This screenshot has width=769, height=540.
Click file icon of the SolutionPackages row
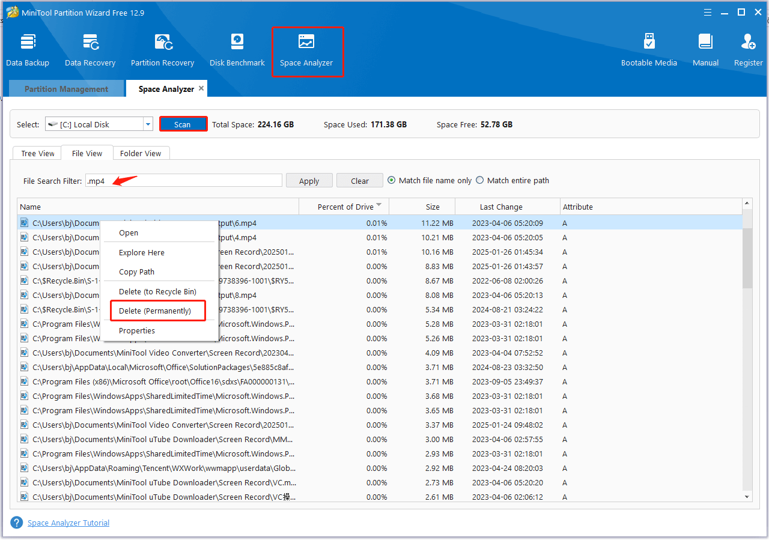[x=24, y=367]
